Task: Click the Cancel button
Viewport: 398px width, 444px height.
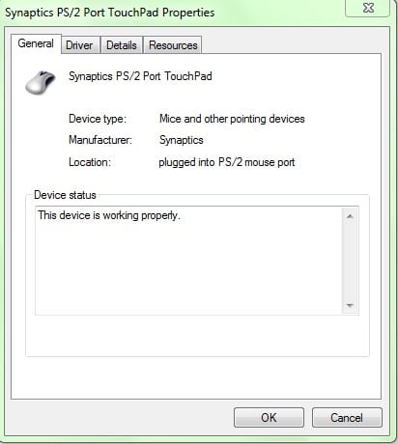Action: point(347,418)
